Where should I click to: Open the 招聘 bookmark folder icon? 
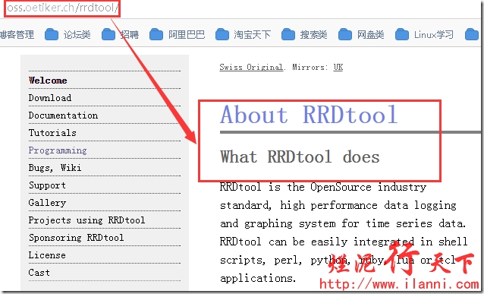pyautogui.click(x=108, y=34)
